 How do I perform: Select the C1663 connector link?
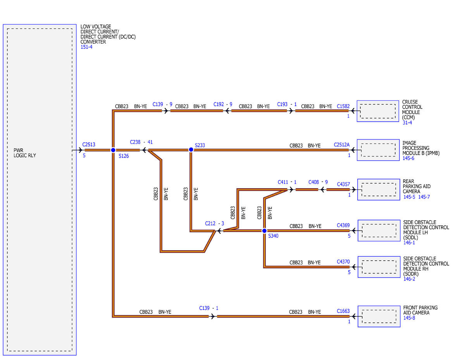point(343,311)
